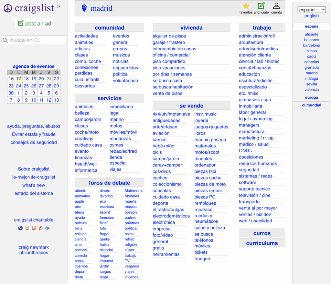This screenshot has width=331, height=284.
Task: Open the vivienda category header
Action: (x=191, y=28)
